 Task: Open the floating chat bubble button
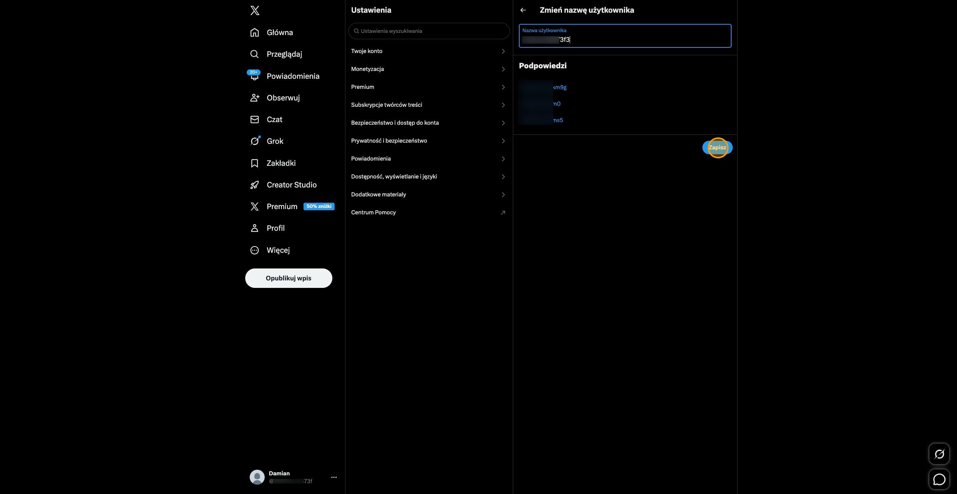click(x=939, y=479)
